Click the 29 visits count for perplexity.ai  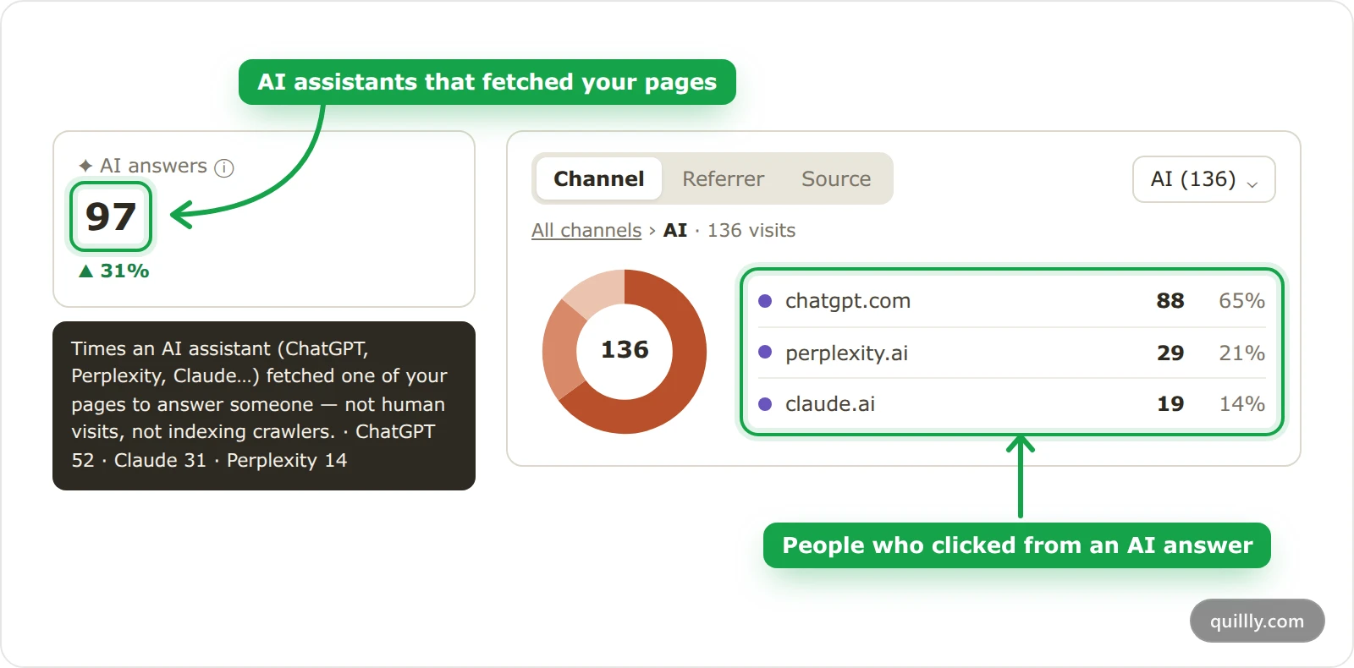(1170, 353)
